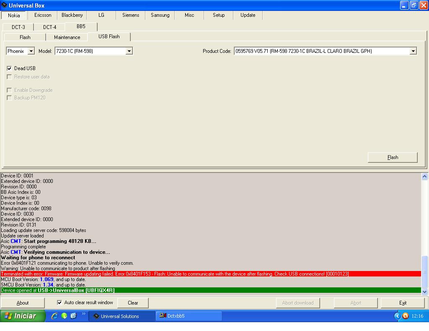Click the 'SMCU Boot Version: 1.34' line
Screen dimensions: 429x331
(x=43, y=285)
